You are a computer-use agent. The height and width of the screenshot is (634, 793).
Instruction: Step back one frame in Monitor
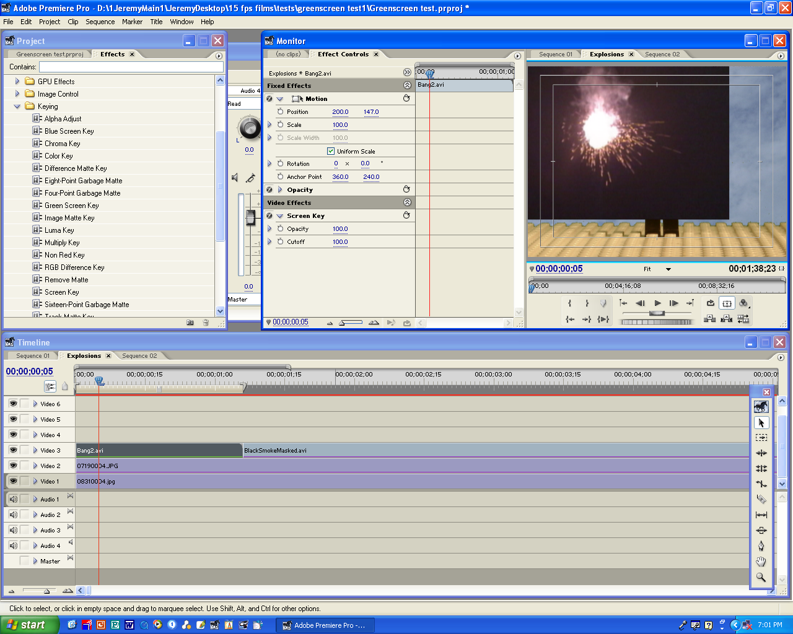point(641,303)
